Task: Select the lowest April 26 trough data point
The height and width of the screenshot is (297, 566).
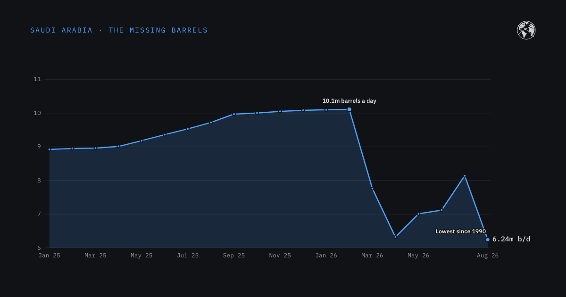Action: [395, 237]
